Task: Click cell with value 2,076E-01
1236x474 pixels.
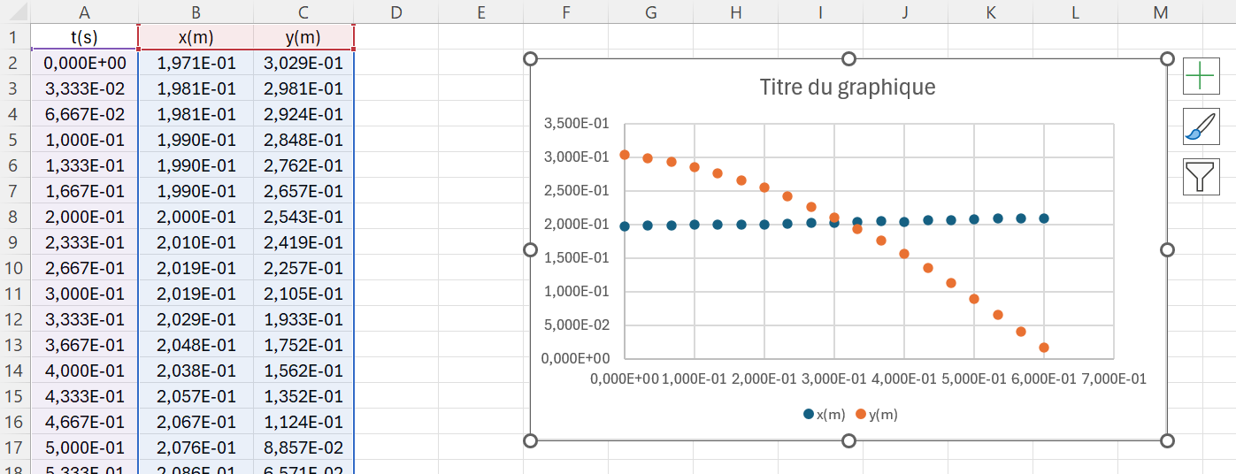Action: pyautogui.click(x=196, y=447)
